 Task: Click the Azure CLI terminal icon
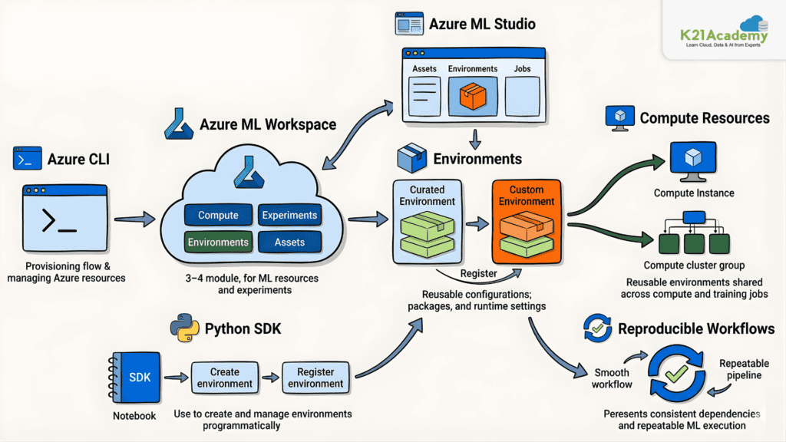(27, 158)
